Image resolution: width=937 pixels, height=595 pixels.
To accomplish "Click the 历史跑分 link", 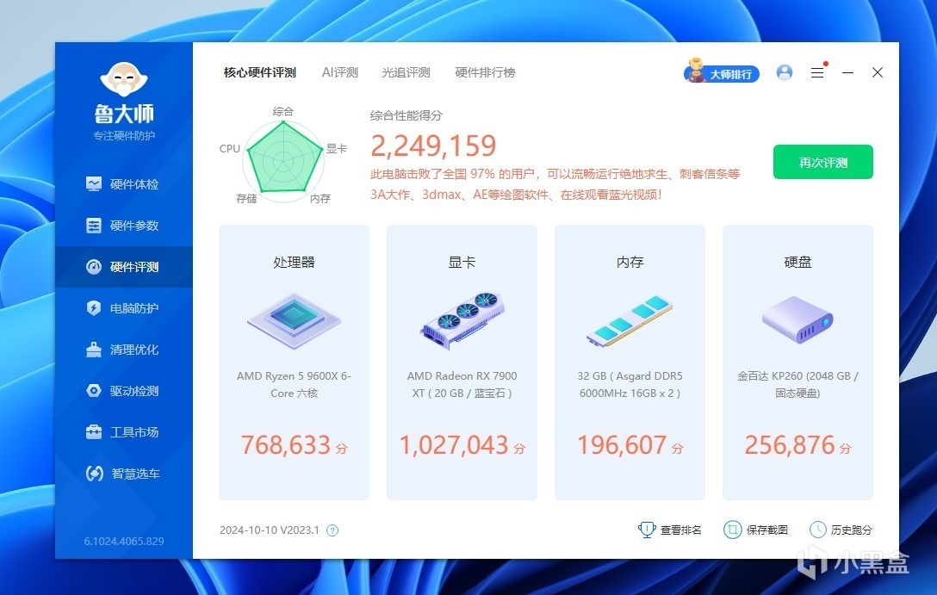I will pos(841,530).
